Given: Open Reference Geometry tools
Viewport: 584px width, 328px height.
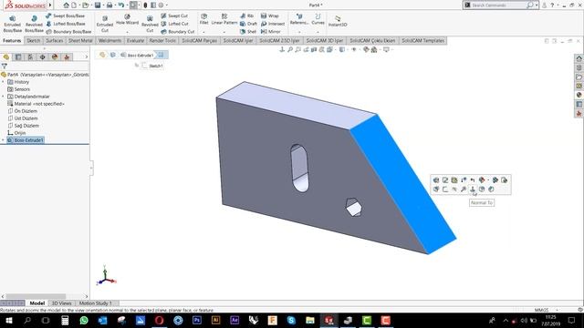Looking at the screenshot, I should 299,19.
